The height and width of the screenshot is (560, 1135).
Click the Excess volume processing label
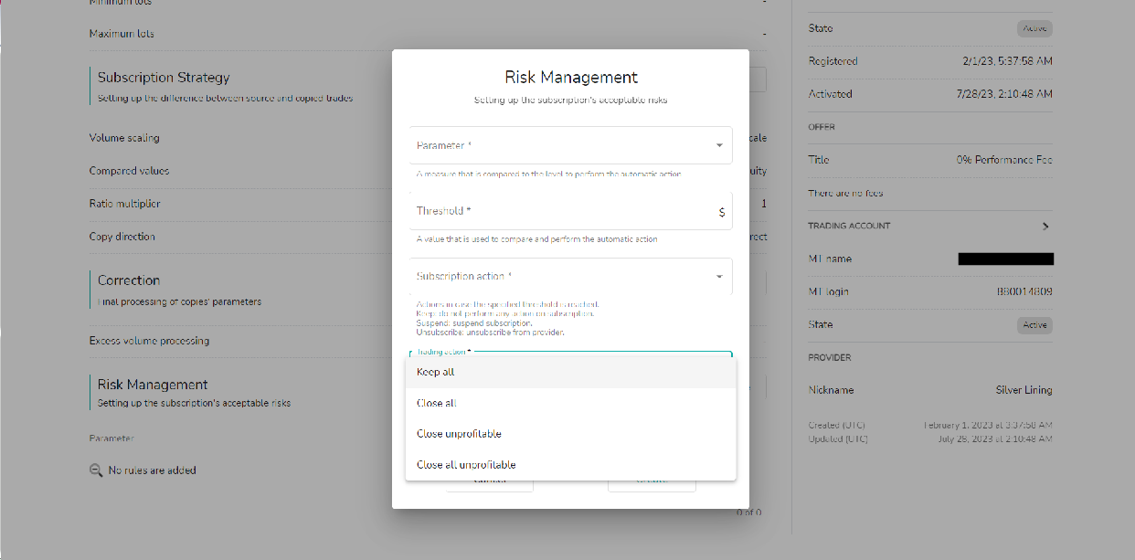click(149, 341)
